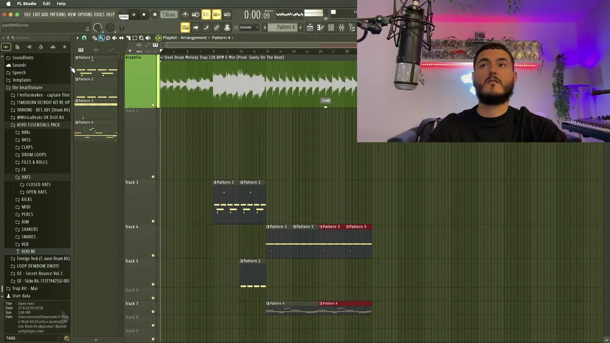This screenshot has height=343, width=610.
Task: Open the READ ME file in browser
Action: 29,252
